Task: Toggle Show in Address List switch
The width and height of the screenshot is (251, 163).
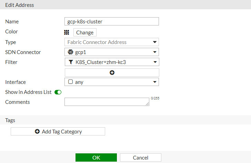Action: [58, 92]
